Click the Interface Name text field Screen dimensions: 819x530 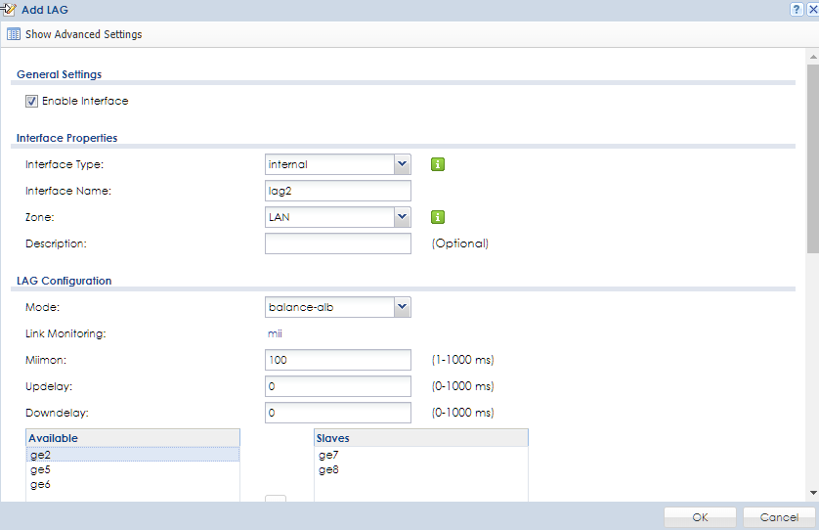pos(337,191)
